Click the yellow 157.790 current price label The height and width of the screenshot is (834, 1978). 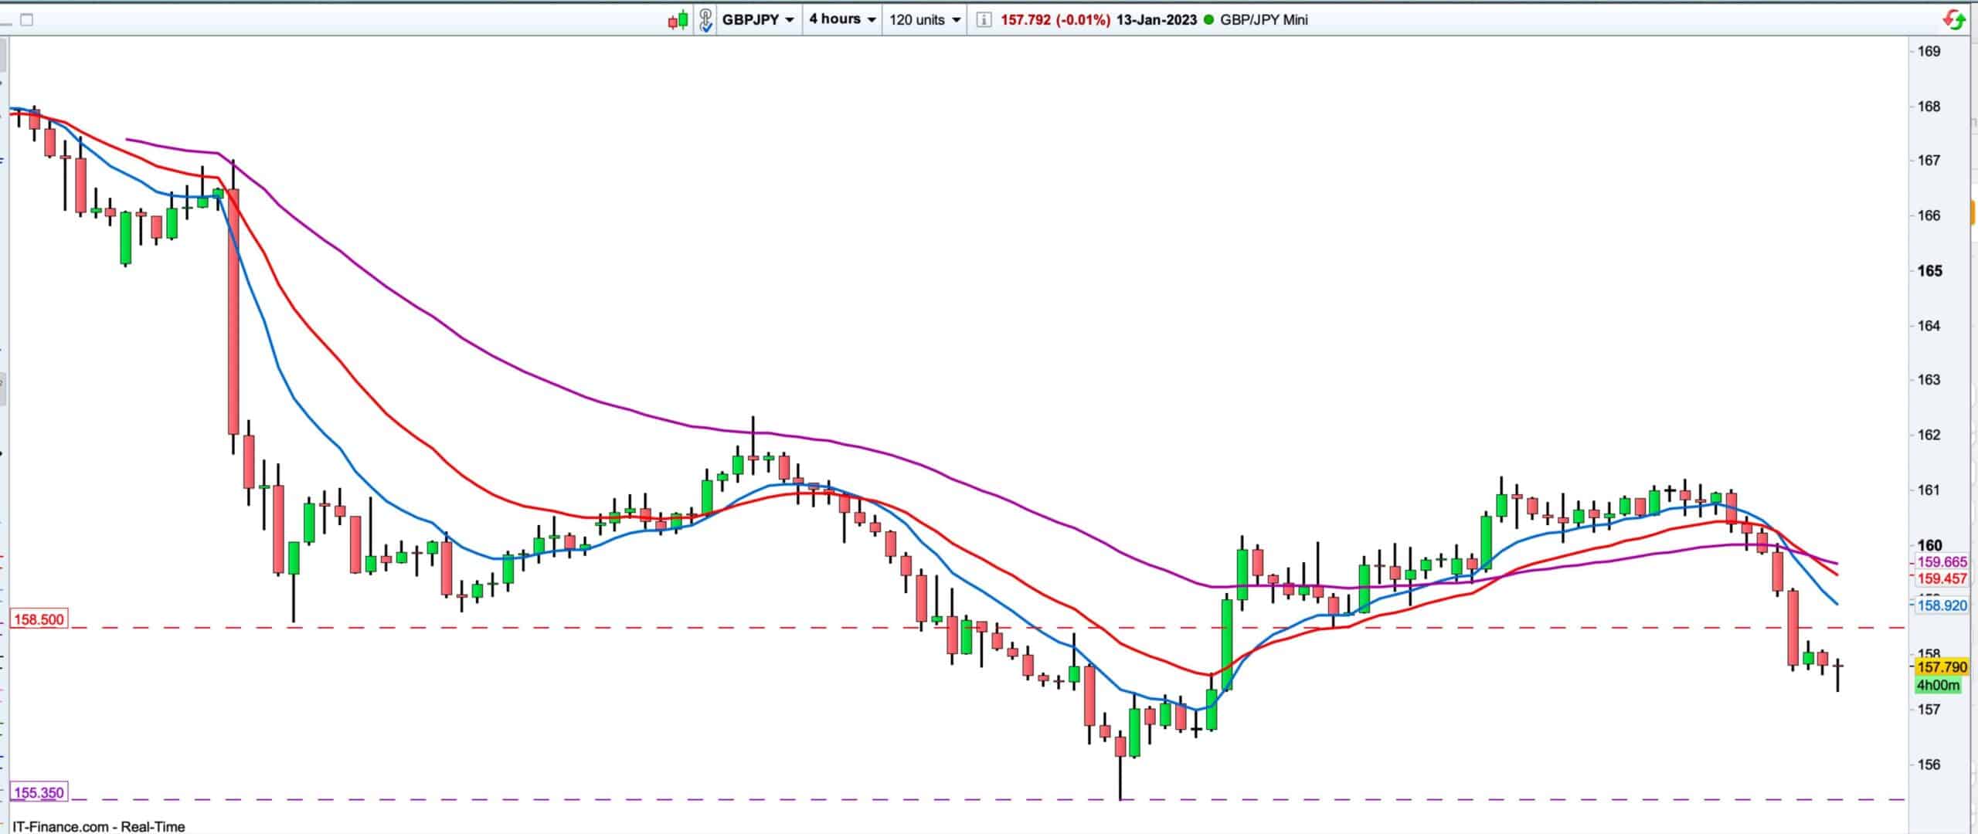(1942, 666)
